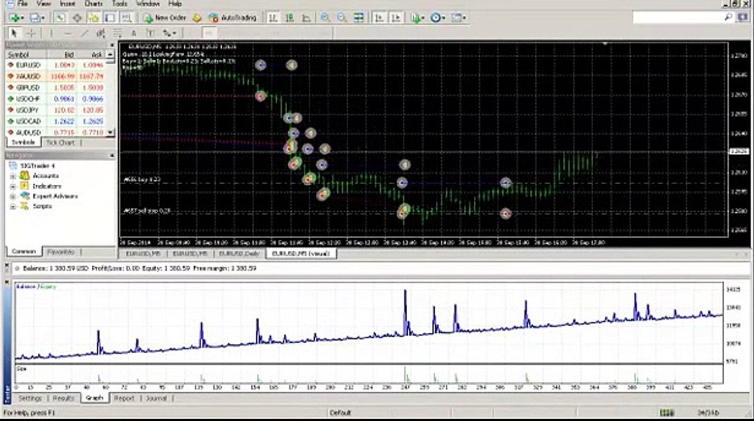Select the XAUUSD row in Market Watch

point(28,76)
